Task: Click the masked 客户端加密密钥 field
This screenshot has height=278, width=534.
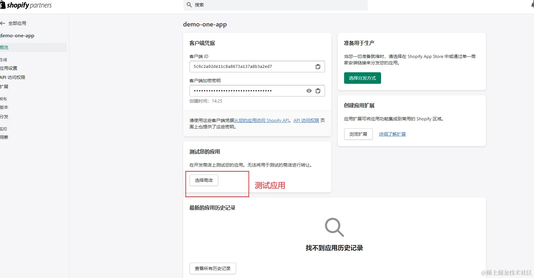Action: tap(257, 91)
